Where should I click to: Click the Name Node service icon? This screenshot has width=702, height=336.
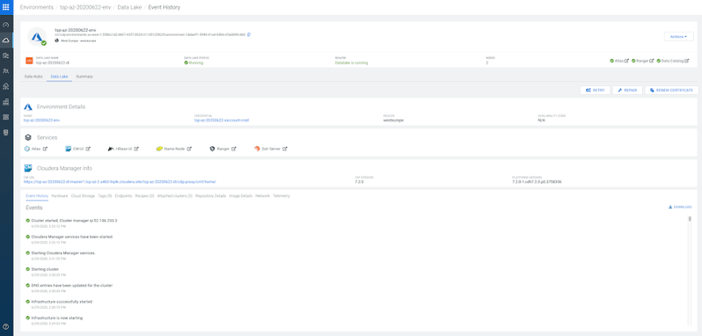[160, 149]
